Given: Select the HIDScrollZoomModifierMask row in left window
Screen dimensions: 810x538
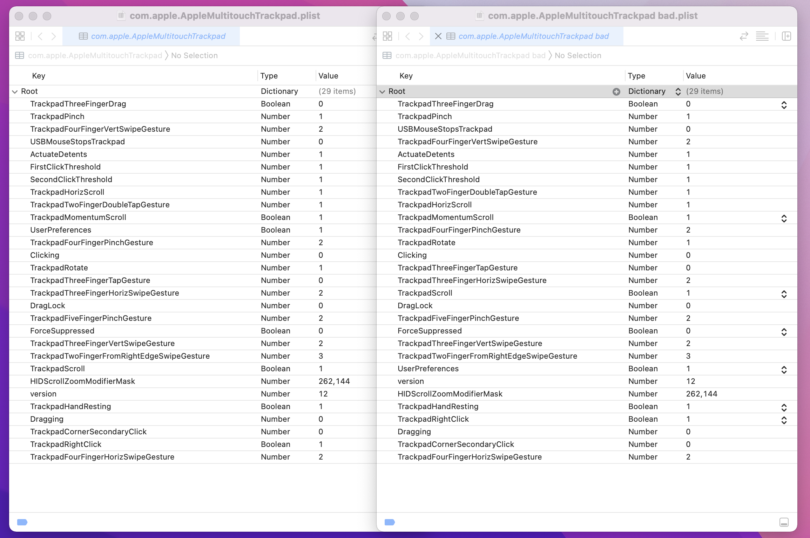Looking at the screenshot, I should point(82,381).
